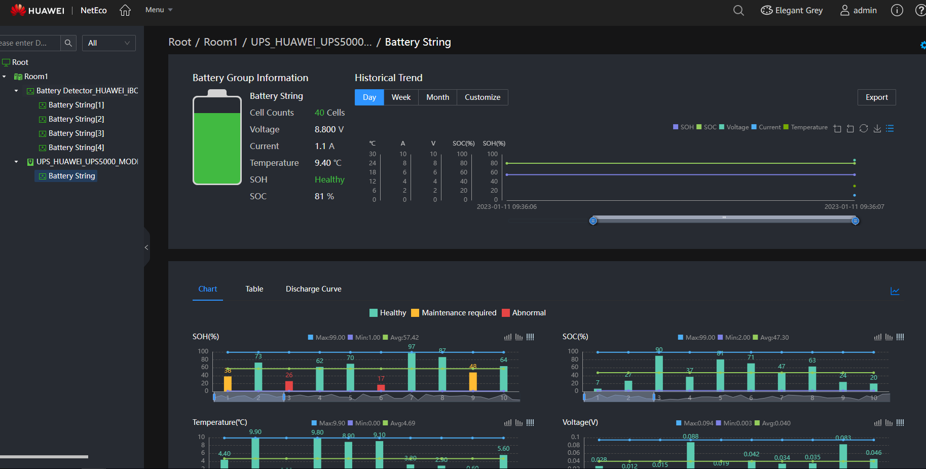Collapse the Room1 tree node
The image size is (926, 469).
[4, 76]
